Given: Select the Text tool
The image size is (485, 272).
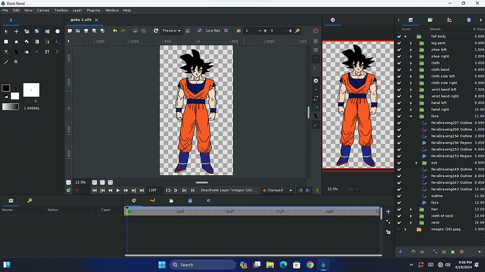Looking at the screenshot, I should coord(57,52).
